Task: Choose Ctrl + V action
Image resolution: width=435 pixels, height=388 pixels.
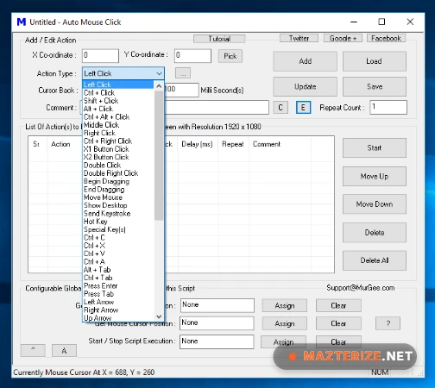Action: 118,253
